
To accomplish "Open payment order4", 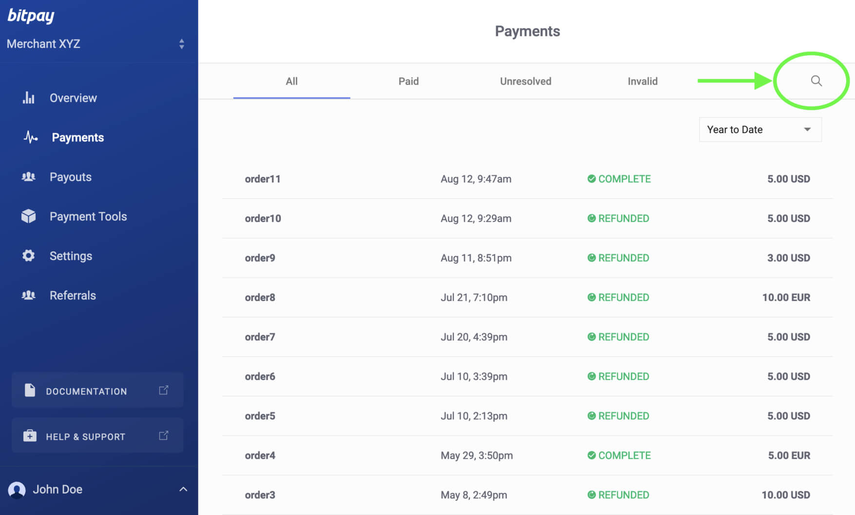I will coord(527,456).
